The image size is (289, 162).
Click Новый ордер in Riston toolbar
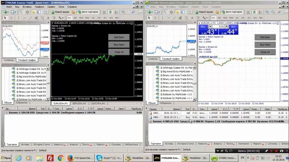204,12
